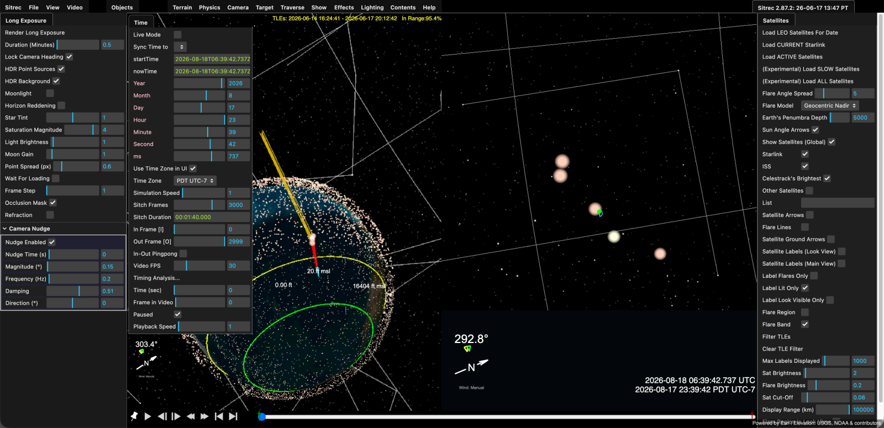Click the Year value field 2026
This screenshot has height=428, width=884.
(x=238, y=83)
